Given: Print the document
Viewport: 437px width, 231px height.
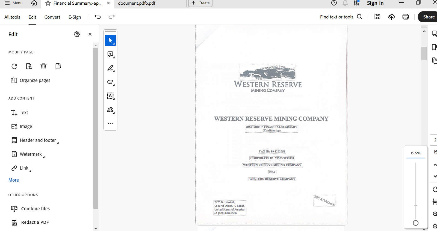Looking at the screenshot, I should 406,17.
